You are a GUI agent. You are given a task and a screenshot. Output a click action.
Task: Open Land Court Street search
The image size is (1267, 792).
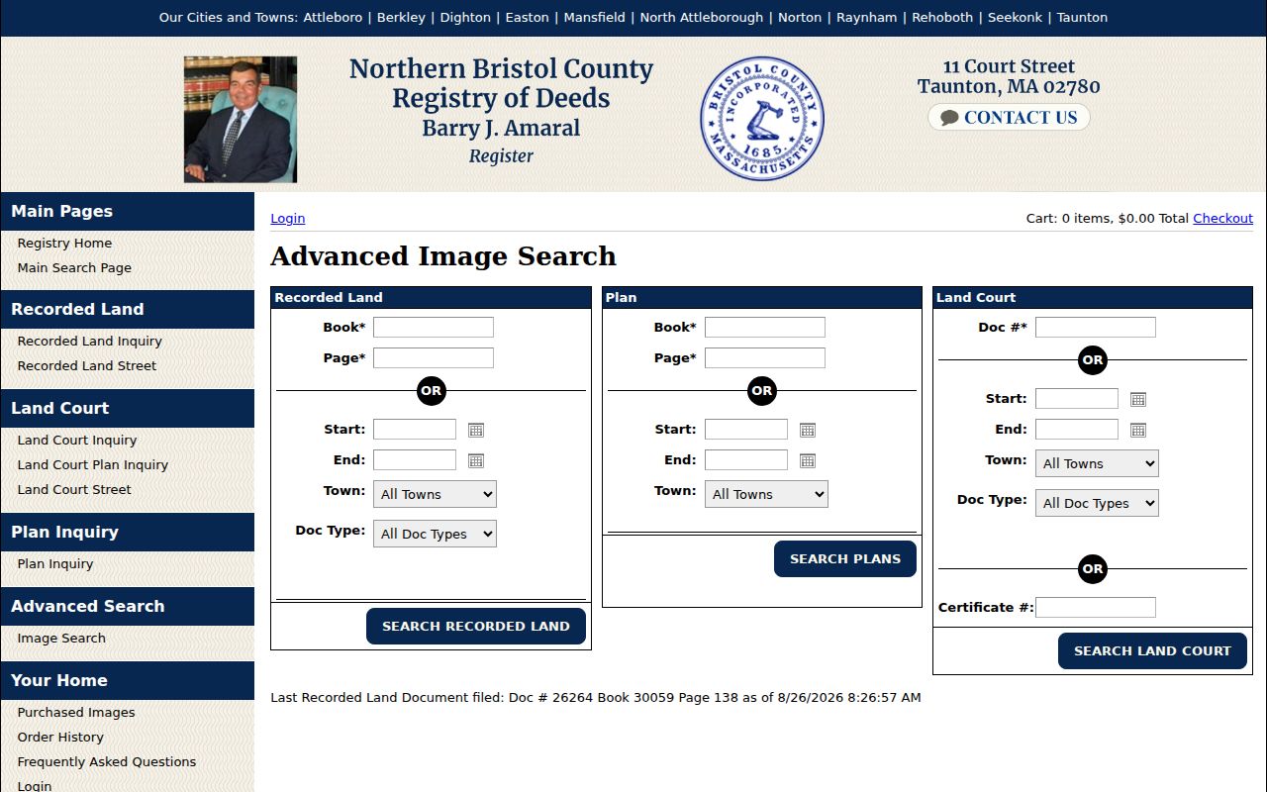pos(74,489)
